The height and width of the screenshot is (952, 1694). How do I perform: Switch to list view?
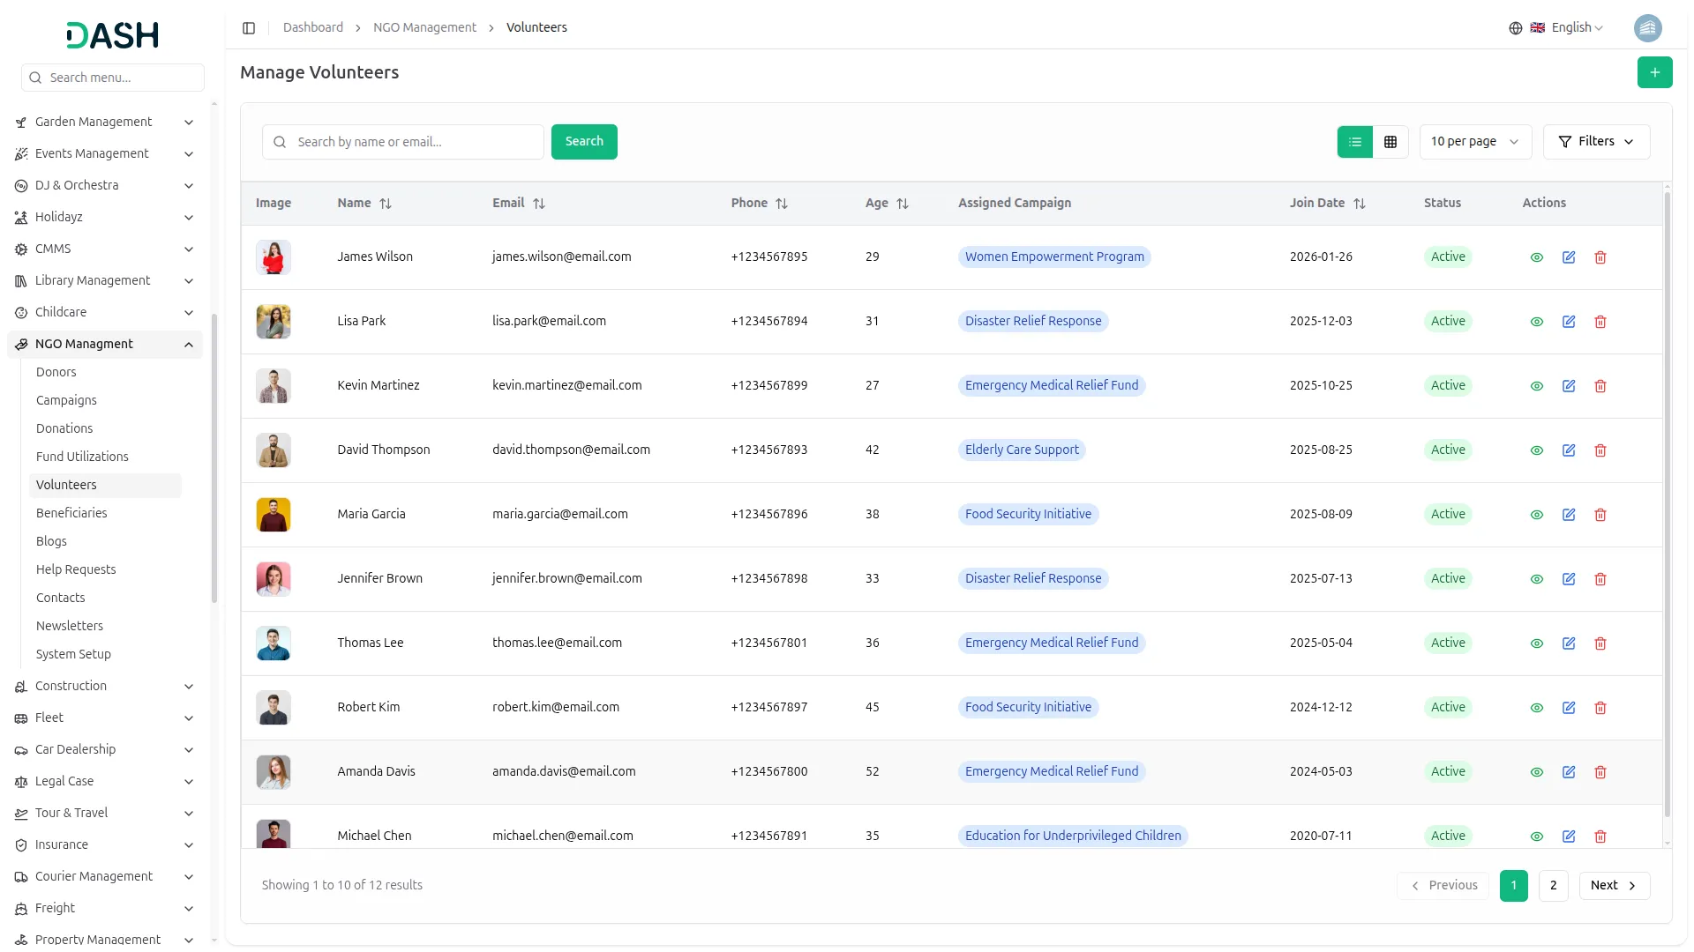[1354, 142]
